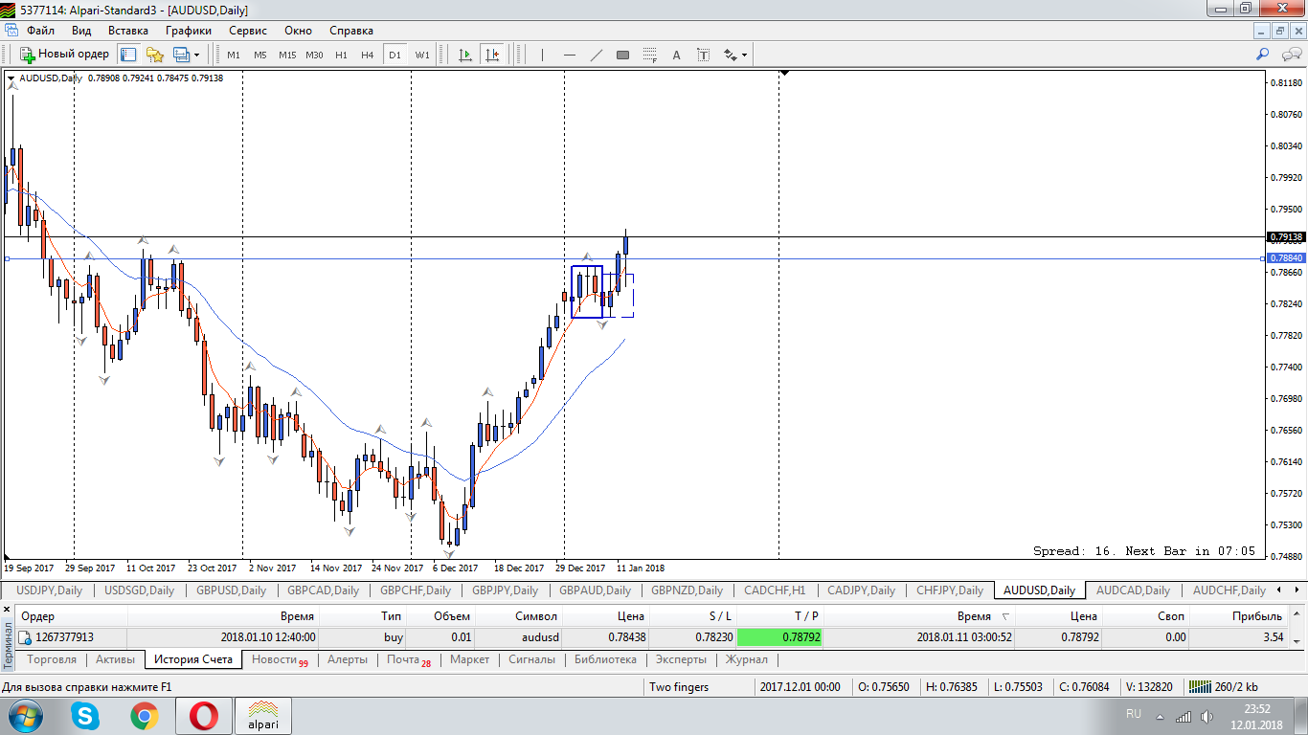
Task: Switch to the CADCHF,H1 chart tab
Action: [x=775, y=590]
